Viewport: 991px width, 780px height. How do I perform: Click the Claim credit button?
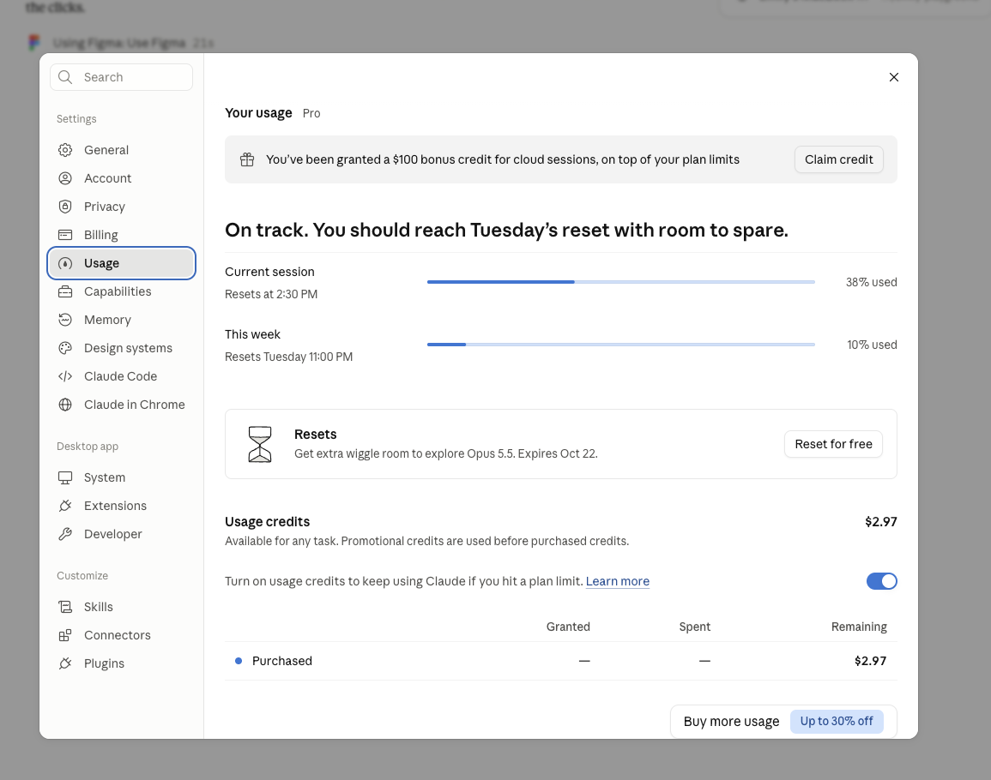pos(838,159)
